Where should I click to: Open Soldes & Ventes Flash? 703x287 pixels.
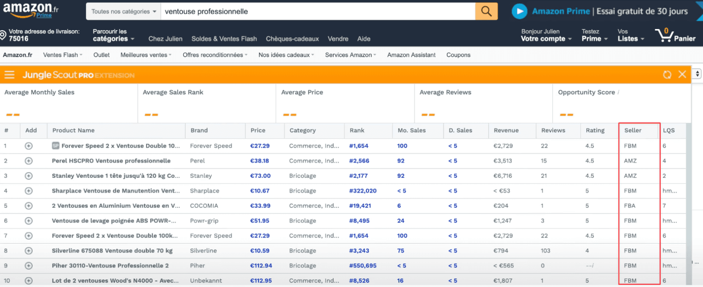[224, 39]
